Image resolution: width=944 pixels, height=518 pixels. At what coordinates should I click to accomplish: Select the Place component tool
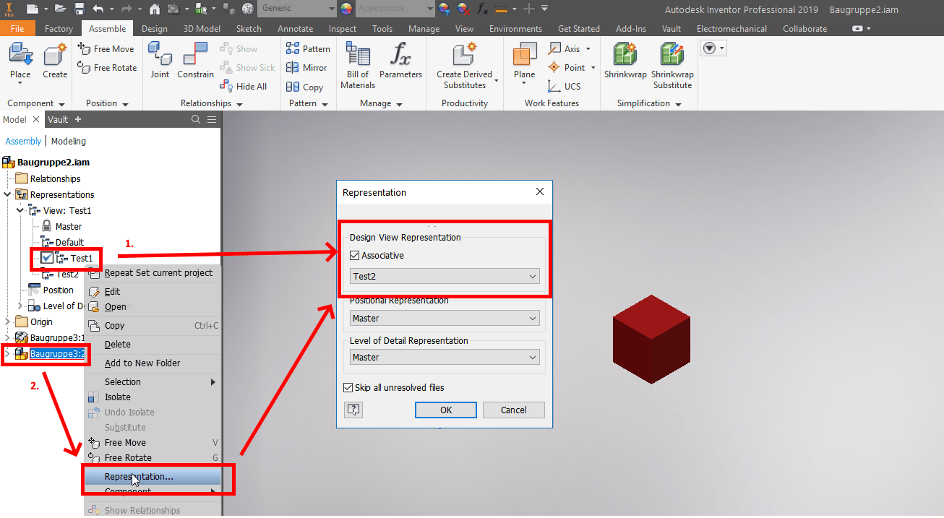(x=20, y=58)
